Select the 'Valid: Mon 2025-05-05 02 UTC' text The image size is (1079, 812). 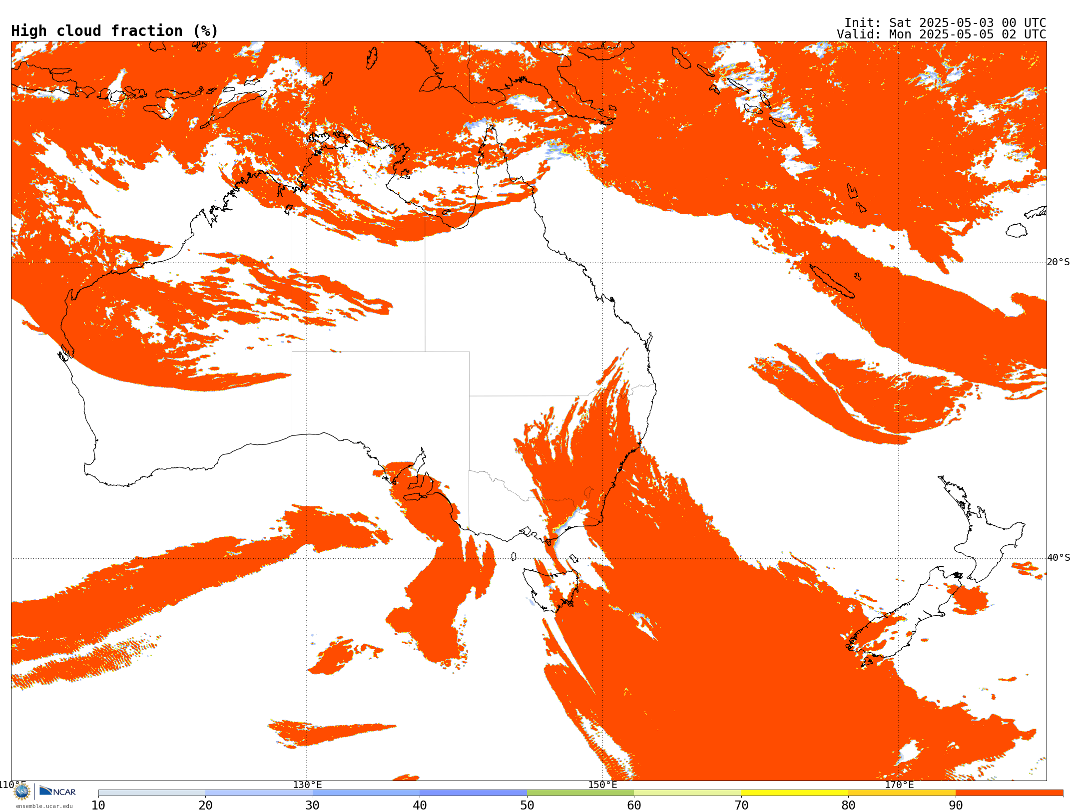(941, 34)
